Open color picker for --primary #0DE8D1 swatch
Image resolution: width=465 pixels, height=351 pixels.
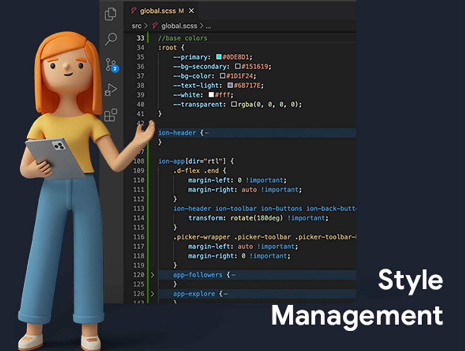tap(219, 57)
